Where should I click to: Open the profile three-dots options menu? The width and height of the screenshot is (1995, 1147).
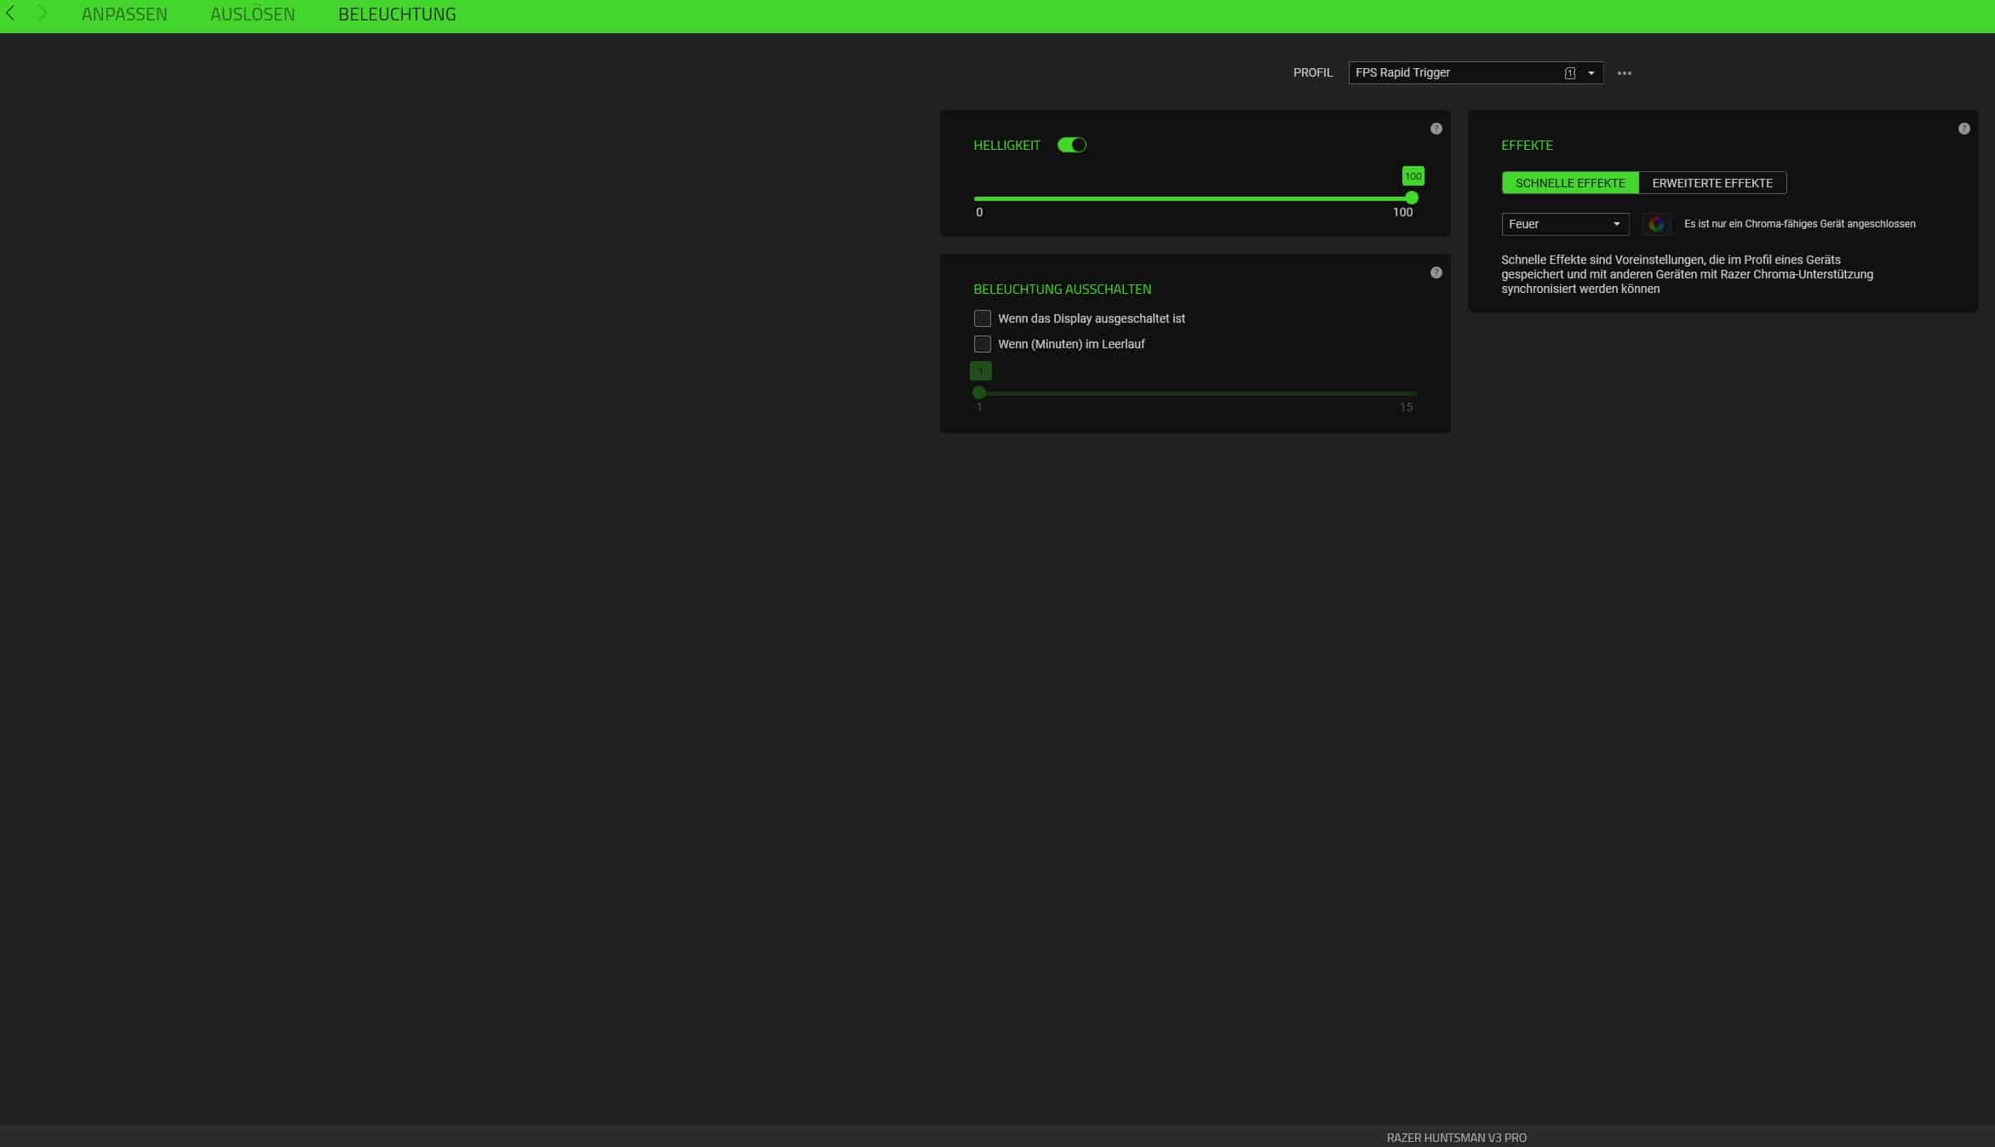click(x=1624, y=73)
